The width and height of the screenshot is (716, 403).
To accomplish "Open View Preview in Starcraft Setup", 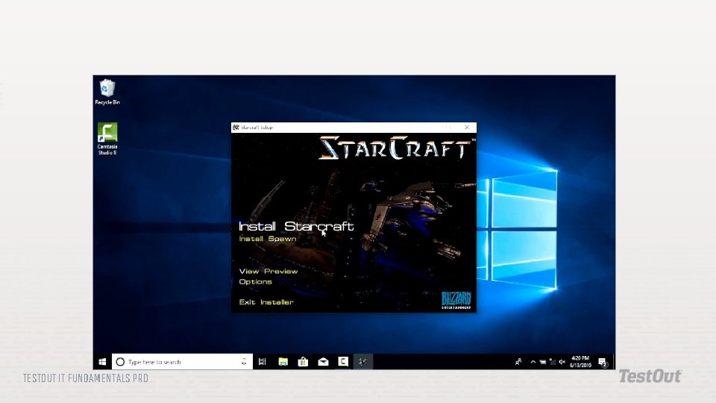I will [268, 272].
